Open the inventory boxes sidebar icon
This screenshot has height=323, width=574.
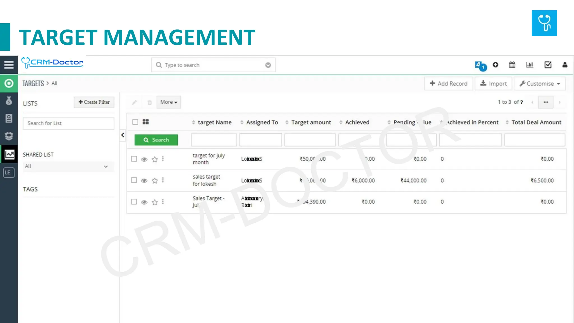click(x=9, y=136)
